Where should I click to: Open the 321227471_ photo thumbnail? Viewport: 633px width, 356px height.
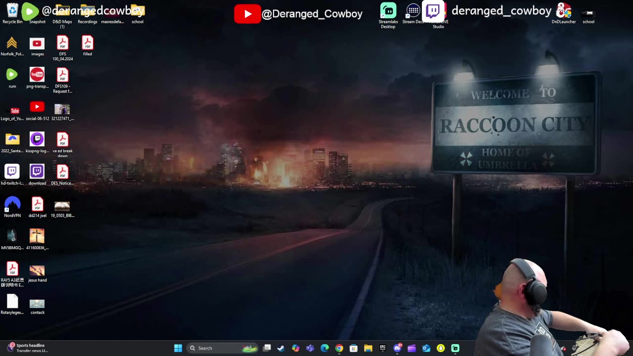62,111
